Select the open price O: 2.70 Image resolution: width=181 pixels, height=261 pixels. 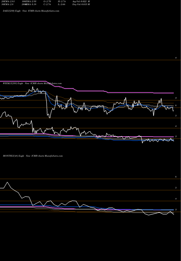coord(47,1)
